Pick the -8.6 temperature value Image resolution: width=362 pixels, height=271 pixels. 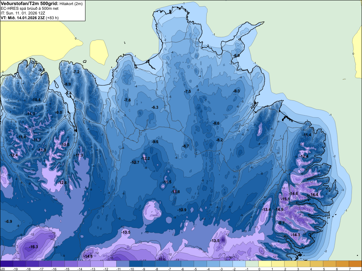(x=216, y=124)
